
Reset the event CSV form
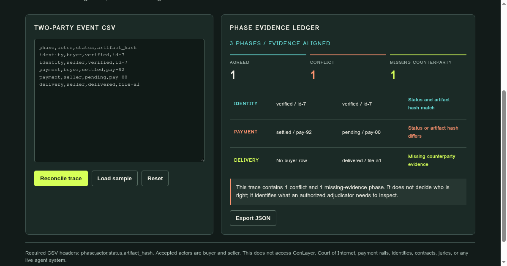point(155,178)
